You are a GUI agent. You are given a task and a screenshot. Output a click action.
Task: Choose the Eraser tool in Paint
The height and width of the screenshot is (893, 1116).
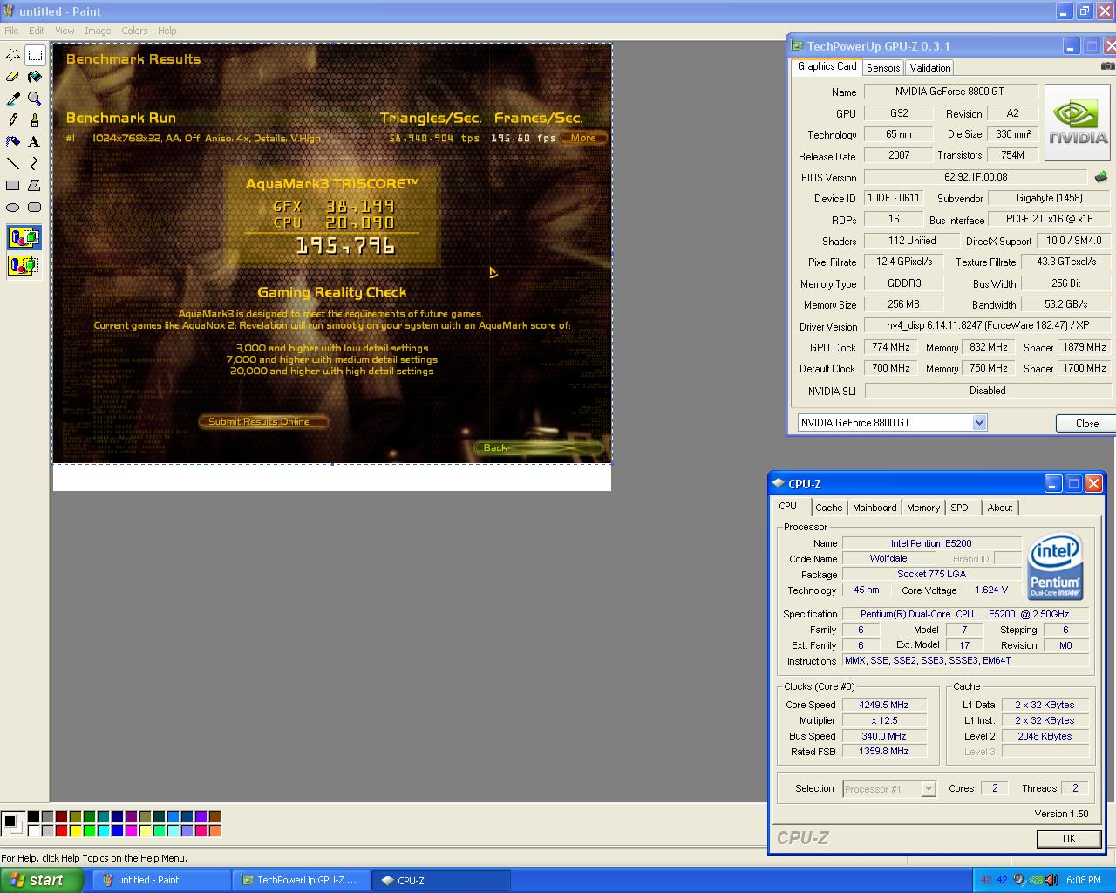(13, 77)
